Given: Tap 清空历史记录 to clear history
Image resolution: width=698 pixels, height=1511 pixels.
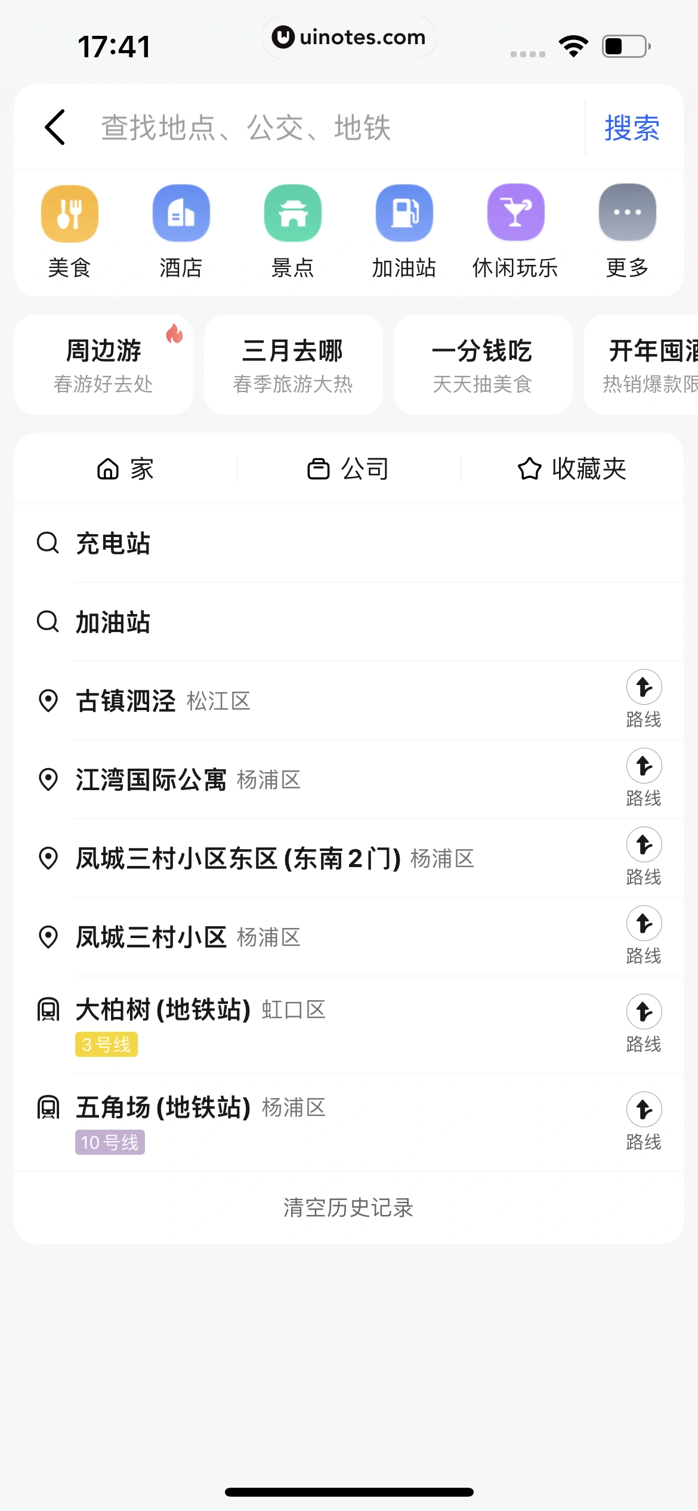Looking at the screenshot, I should 348,1207.
